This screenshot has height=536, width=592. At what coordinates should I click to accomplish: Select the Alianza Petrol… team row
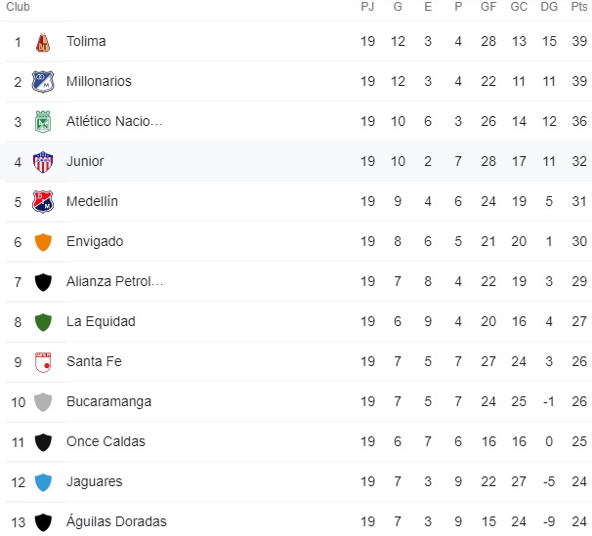[296, 281]
